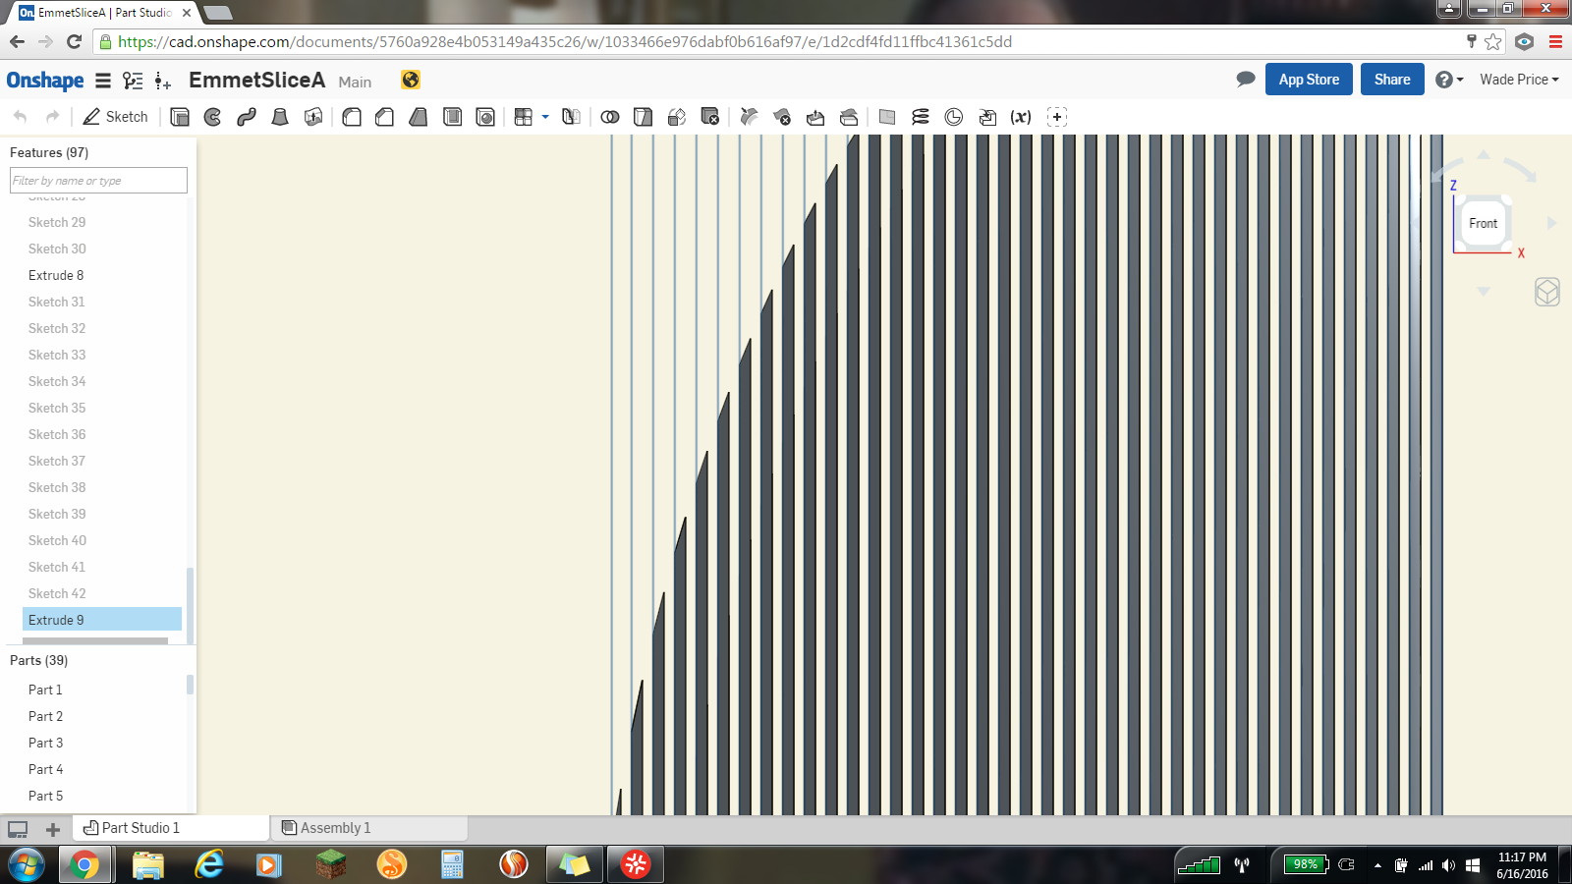
Task: Click the Boolean tool icon
Action: point(610,117)
